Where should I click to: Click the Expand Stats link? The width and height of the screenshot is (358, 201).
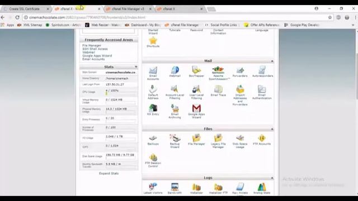[109, 174]
